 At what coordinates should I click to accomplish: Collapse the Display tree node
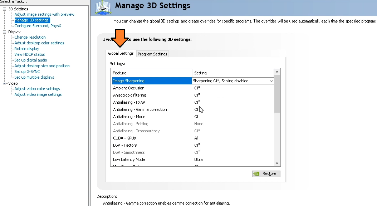4,32
